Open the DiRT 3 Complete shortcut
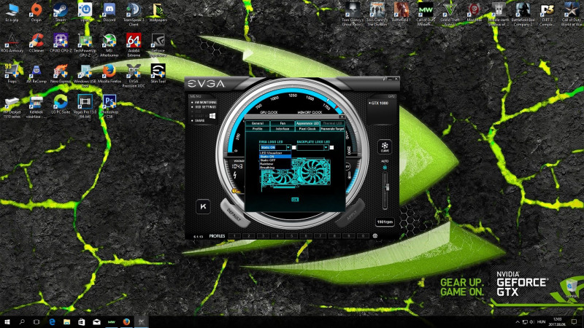Image resolution: width=584 pixels, height=328 pixels. coord(547,15)
